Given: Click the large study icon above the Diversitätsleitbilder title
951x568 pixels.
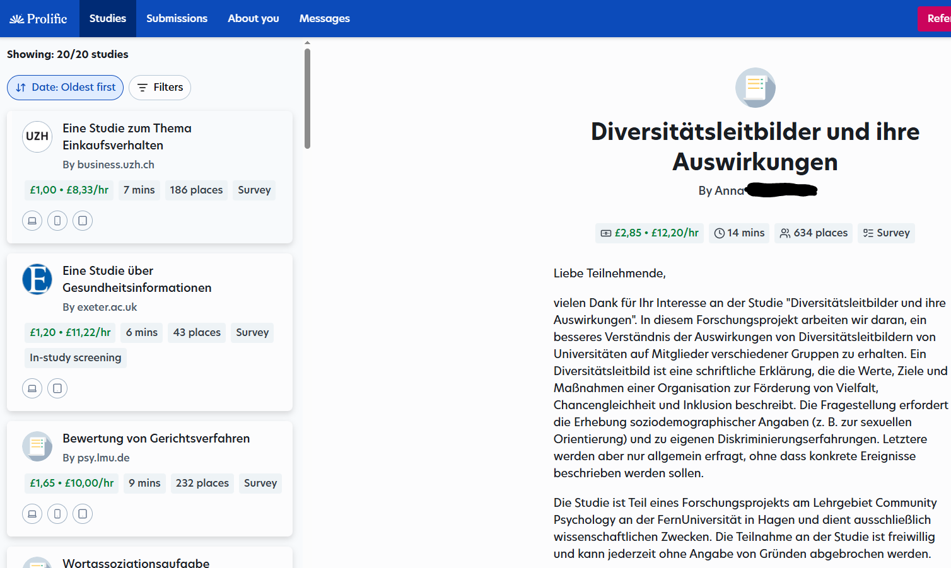Looking at the screenshot, I should 756,88.
